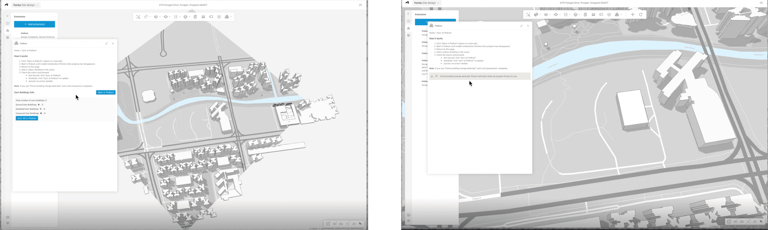Click the white box building in right window map
This screenshot has height=230, width=768.
click(x=633, y=110)
